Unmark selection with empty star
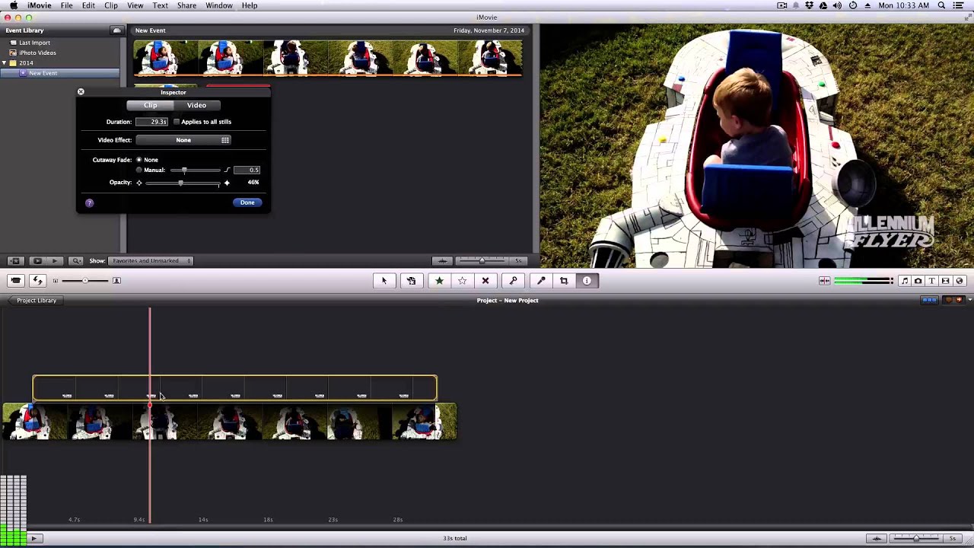The image size is (974, 548). point(462,281)
